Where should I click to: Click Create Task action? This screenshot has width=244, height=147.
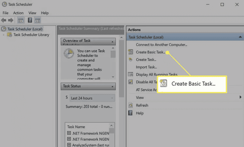[146, 60]
